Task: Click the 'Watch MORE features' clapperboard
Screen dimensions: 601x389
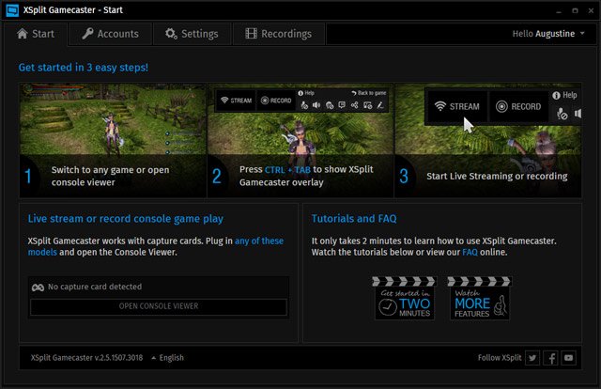Action: click(478, 298)
